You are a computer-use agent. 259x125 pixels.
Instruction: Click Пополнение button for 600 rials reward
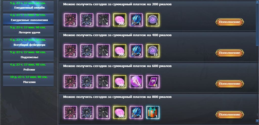230,84
